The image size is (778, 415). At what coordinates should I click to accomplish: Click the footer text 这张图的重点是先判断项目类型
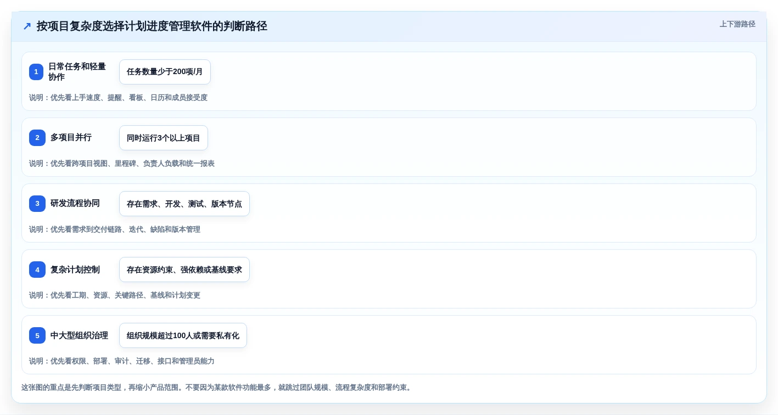click(217, 388)
